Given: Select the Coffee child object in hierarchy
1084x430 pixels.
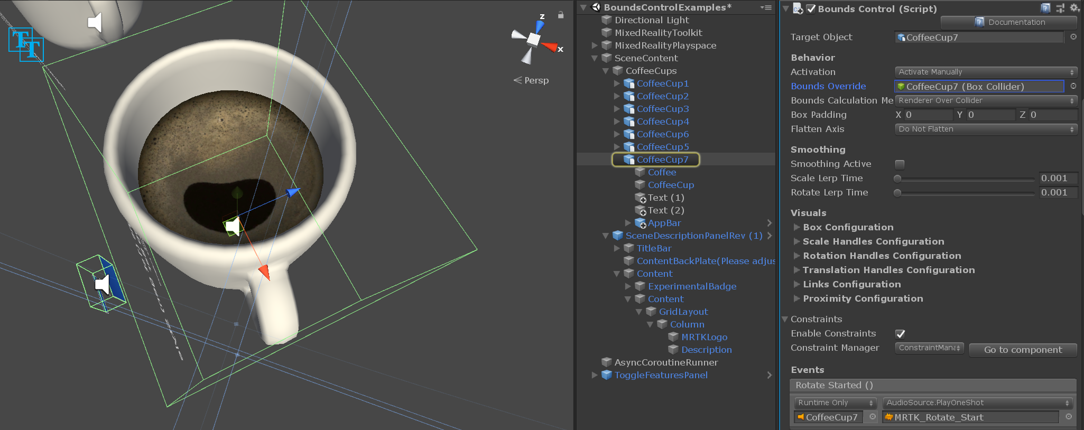Looking at the screenshot, I should [662, 172].
